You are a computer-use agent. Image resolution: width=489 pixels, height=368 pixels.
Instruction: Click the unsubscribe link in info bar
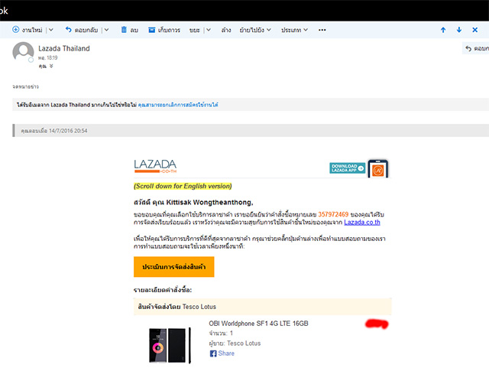(178, 105)
